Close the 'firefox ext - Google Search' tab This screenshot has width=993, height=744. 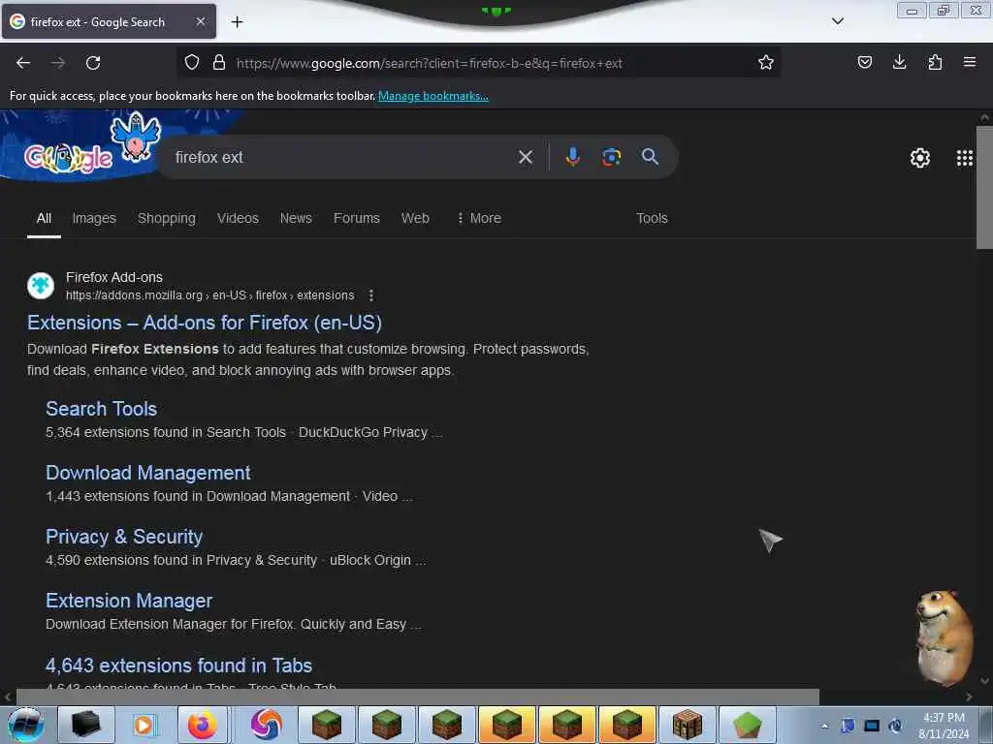201,21
